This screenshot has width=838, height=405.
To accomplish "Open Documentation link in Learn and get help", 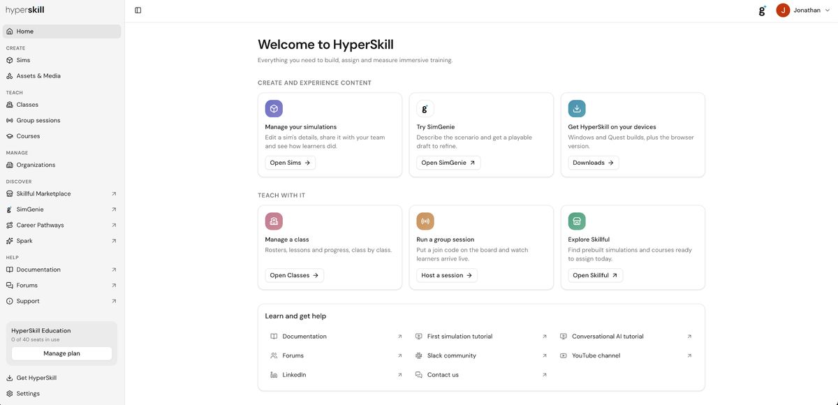I will [x=337, y=337].
